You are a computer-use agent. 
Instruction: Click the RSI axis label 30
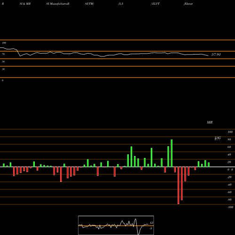click(3, 69)
